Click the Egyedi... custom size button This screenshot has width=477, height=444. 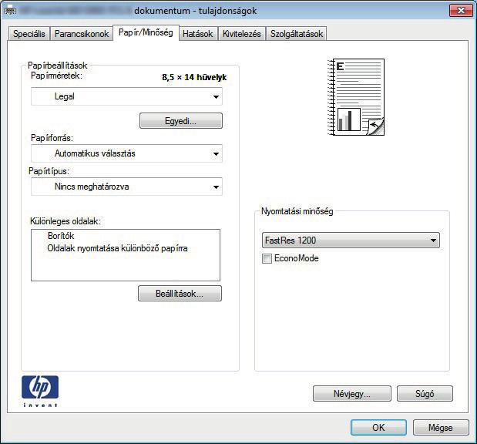tap(181, 121)
